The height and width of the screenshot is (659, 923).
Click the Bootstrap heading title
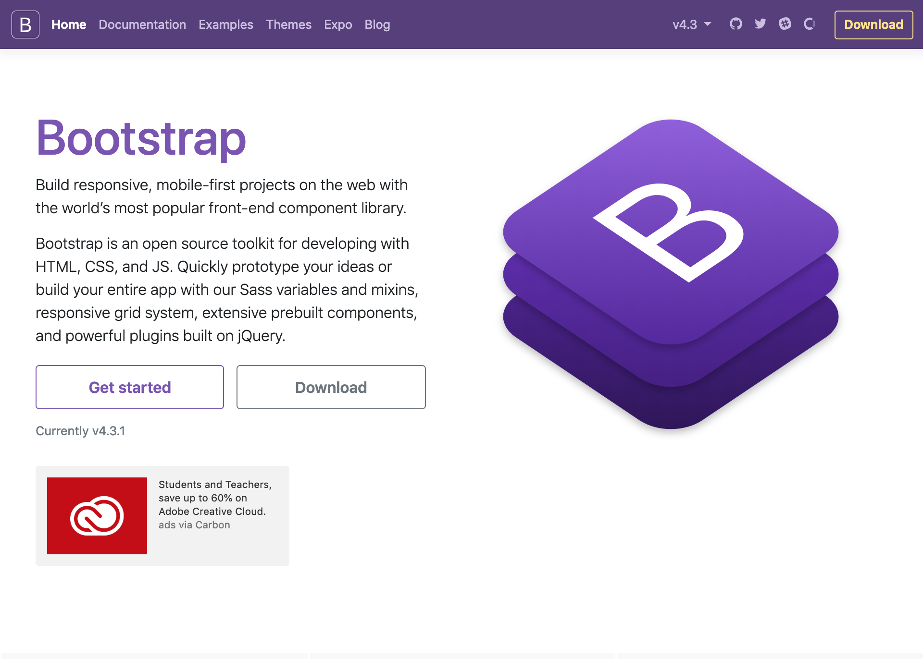(x=141, y=138)
